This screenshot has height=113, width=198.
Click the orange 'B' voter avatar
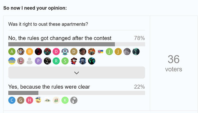point(30,52)
